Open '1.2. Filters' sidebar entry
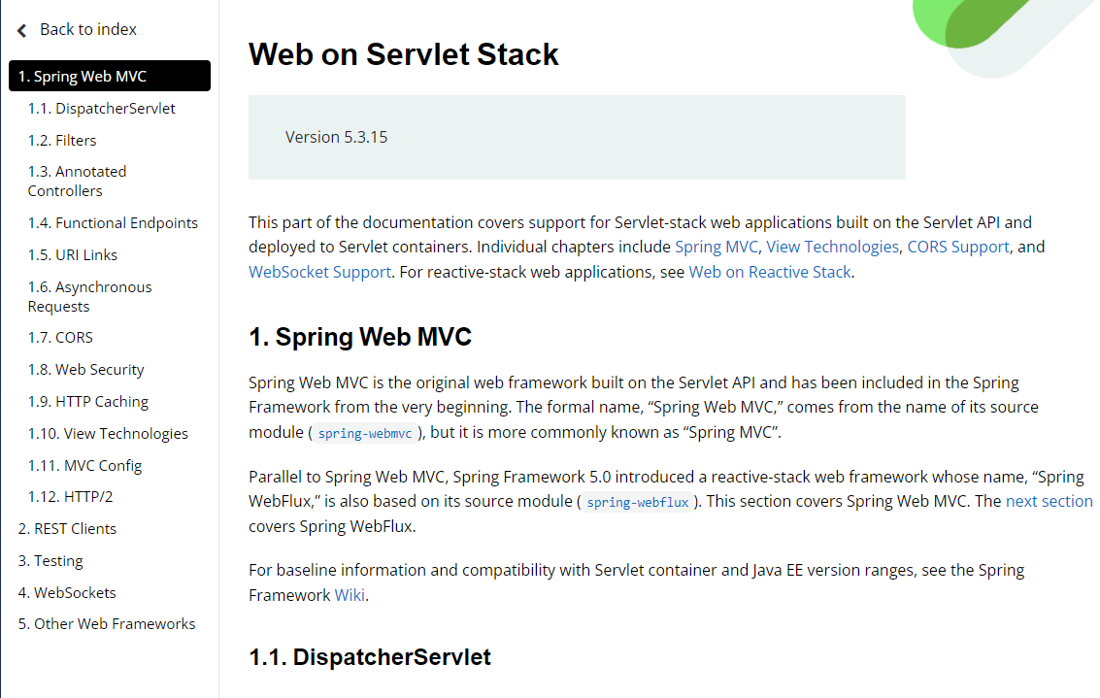The height and width of the screenshot is (698, 1100). click(x=62, y=141)
